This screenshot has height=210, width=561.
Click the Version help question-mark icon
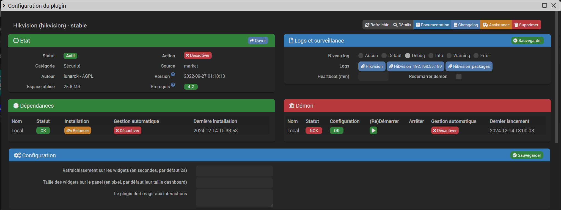pos(173,74)
